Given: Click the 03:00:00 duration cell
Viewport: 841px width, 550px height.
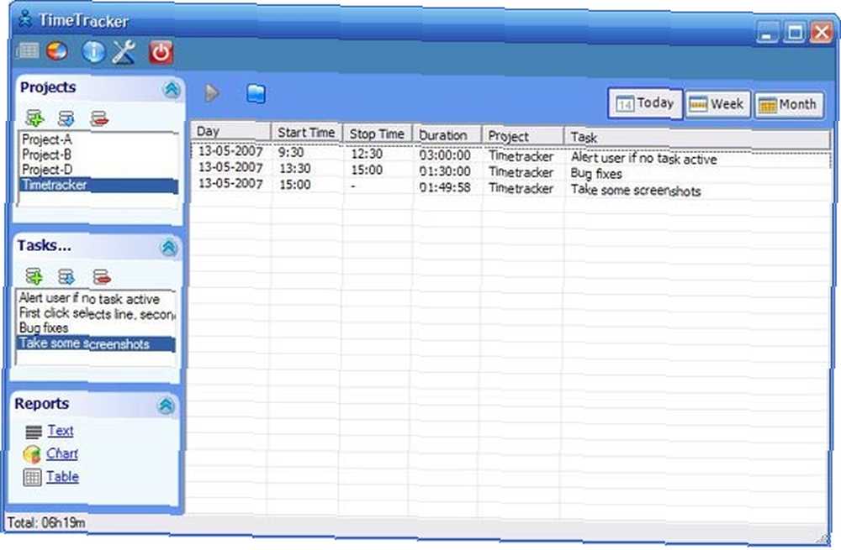Looking at the screenshot, I should (x=445, y=155).
